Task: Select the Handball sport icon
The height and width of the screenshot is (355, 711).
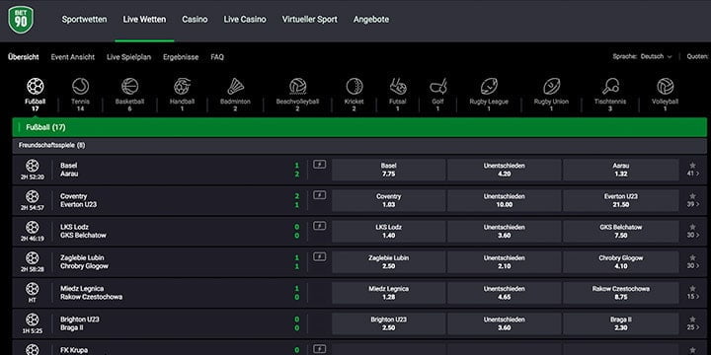Action: point(183,86)
